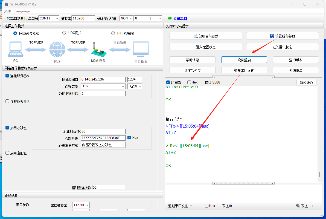Click the 恢复出厂设置 button

(x=244, y=70)
